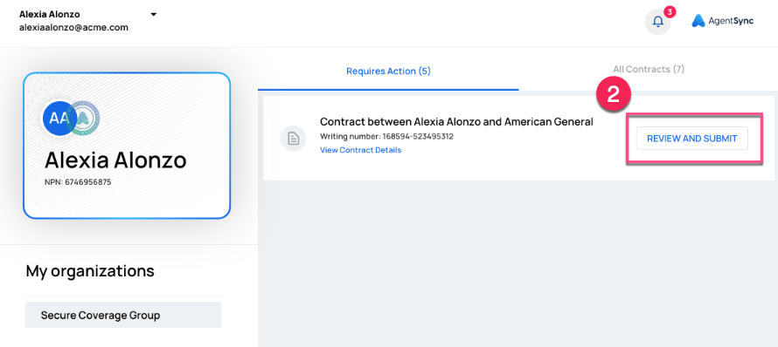The width and height of the screenshot is (778, 347).
Task: Click the AgentSync logo mark
Action: click(698, 21)
